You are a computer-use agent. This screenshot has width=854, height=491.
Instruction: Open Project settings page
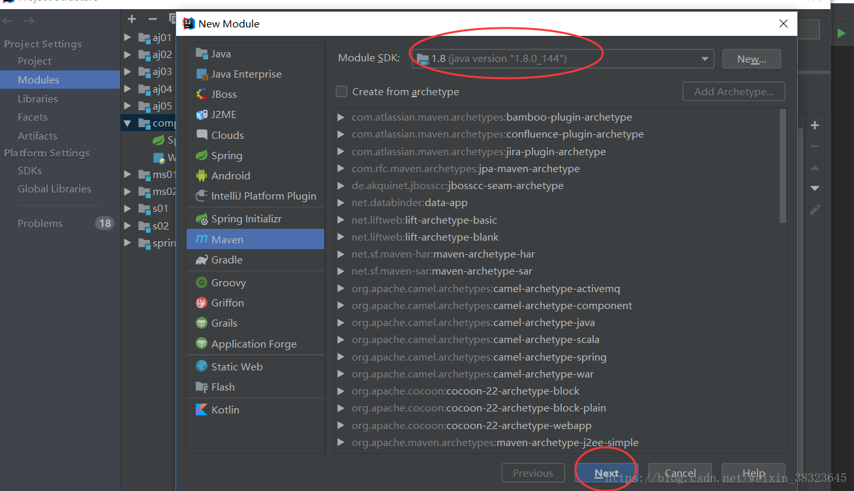tap(35, 61)
